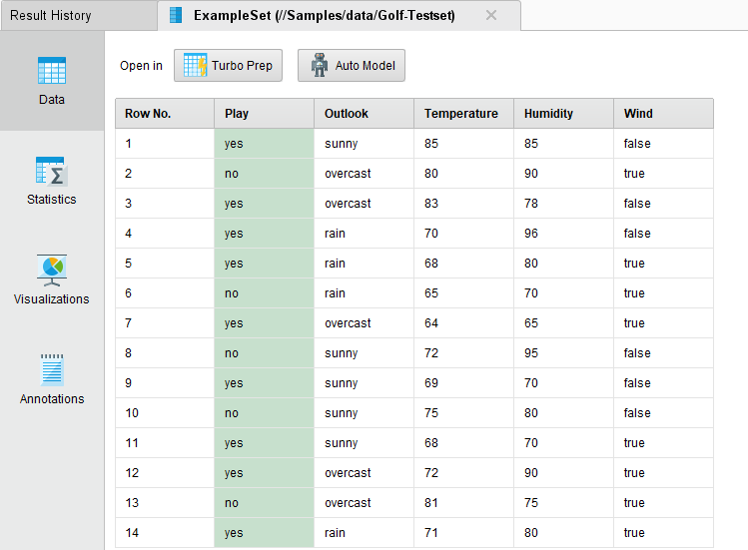
Task: Click the Row No. column header
Action: 164,114
